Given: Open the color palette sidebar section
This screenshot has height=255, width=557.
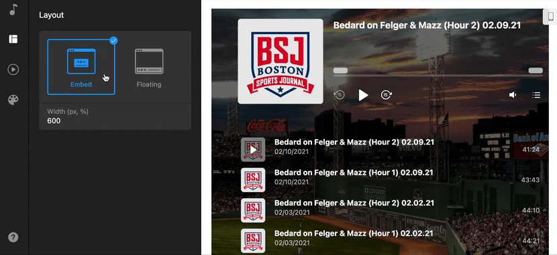Looking at the screenshot, I should click(x=13, y=100).
